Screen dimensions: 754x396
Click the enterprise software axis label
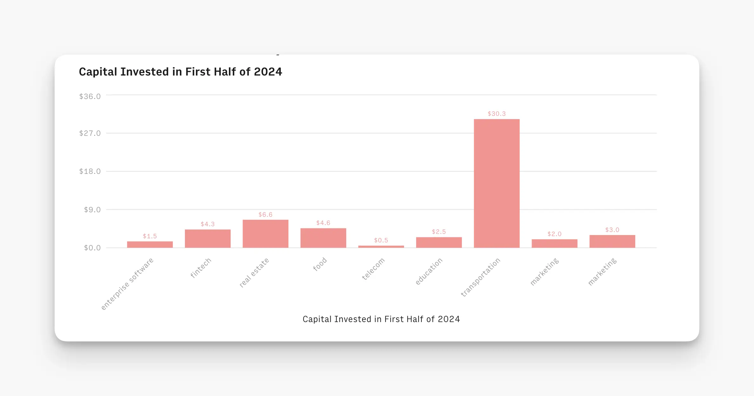127,284
